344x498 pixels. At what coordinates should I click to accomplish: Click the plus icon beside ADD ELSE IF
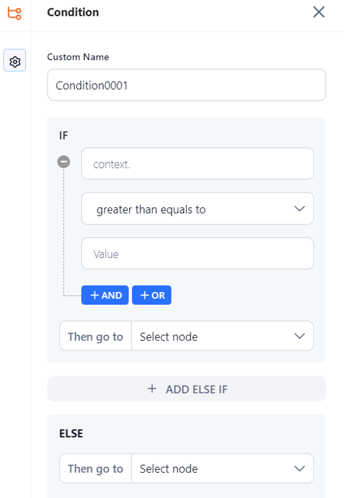point(152,388)
